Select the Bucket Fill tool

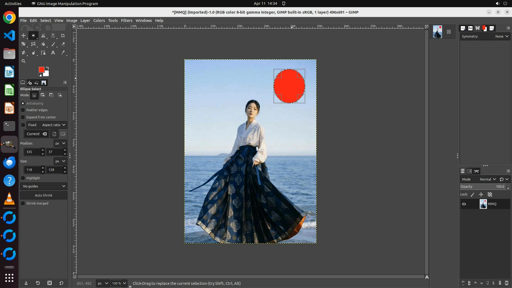pos(43,44)
